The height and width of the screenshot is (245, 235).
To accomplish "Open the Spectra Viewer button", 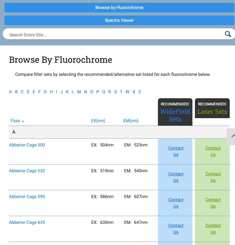I will click(119, 20).
